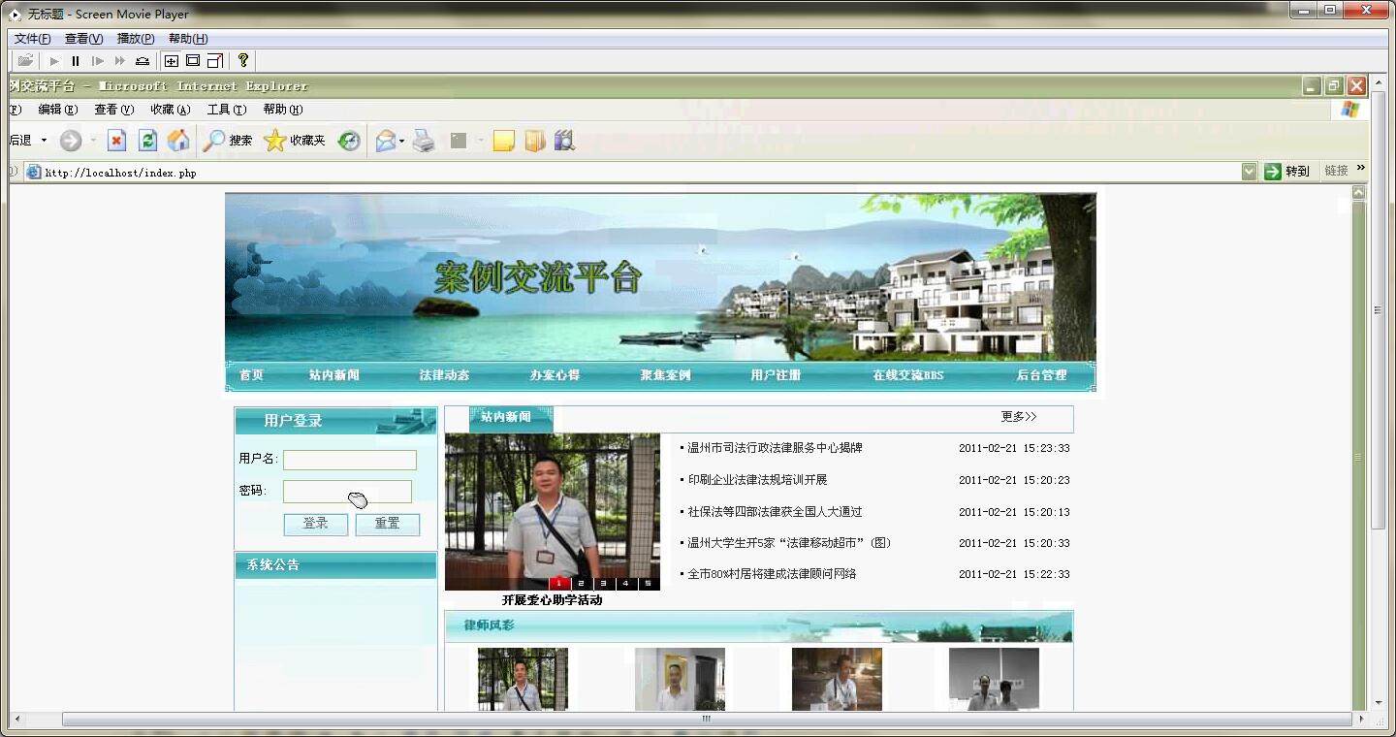Click the 登录 login button
This screenshot has width=1396, height=737.
pyautogui.click(x=315, y=524)
